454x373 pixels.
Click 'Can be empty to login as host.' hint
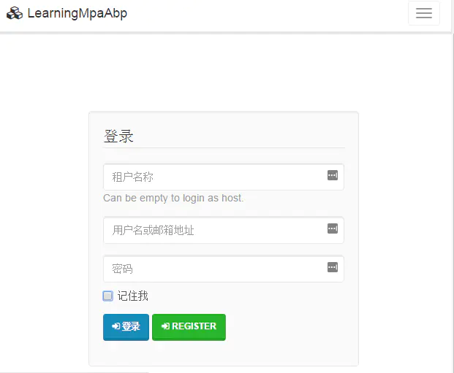click(x=173, y=198)
